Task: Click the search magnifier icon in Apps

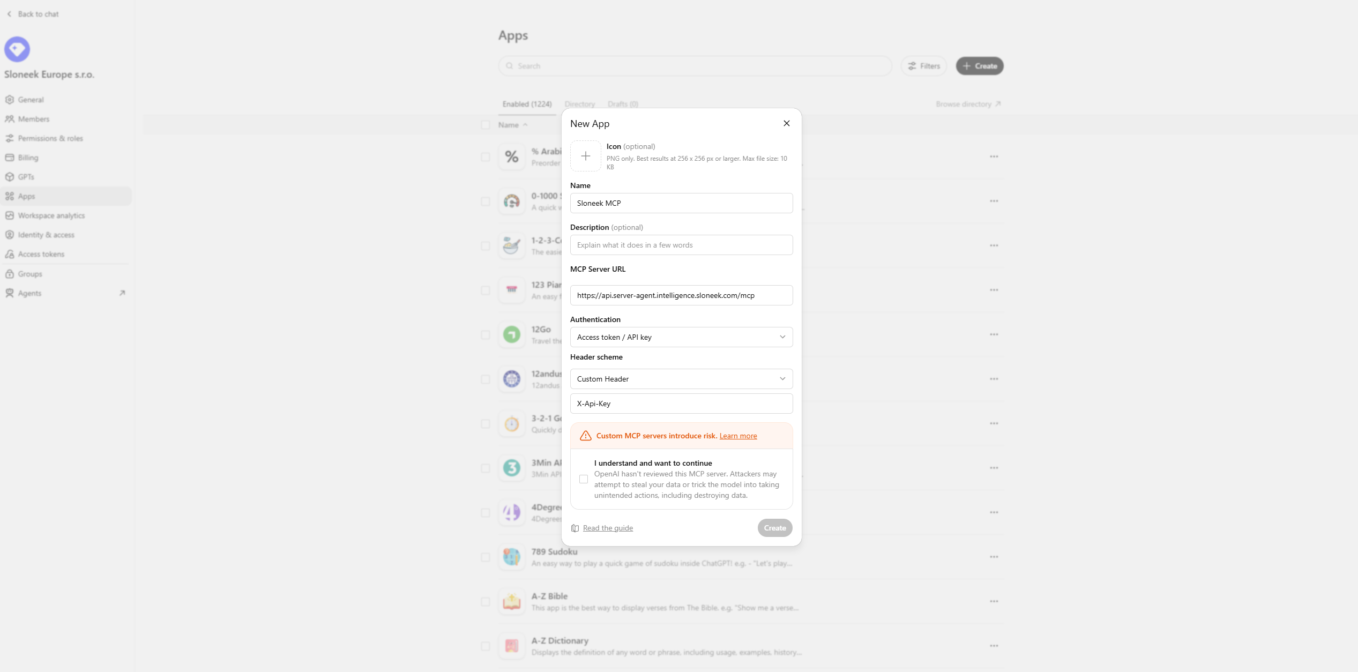Action: click(x=509, y=66)
